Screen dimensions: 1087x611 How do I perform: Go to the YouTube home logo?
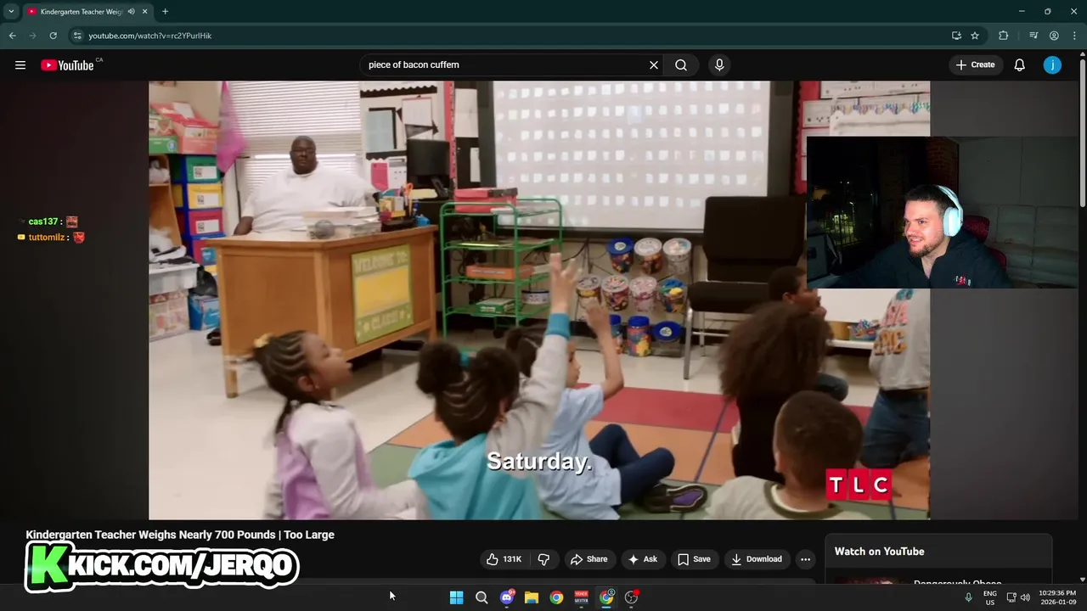click(67, 65)
